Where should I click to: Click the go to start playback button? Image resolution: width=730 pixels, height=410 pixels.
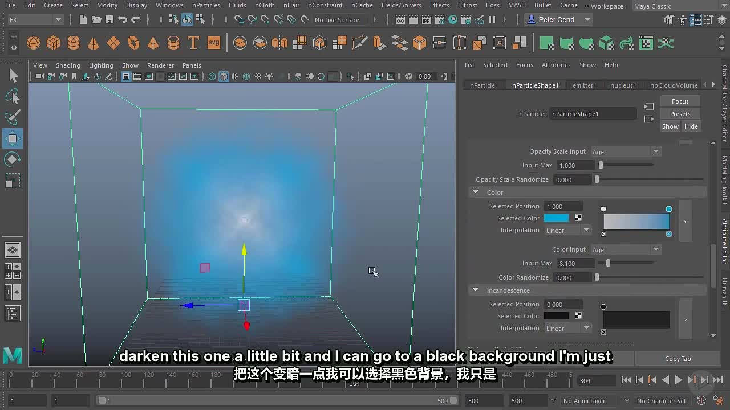tap(626, 380)
